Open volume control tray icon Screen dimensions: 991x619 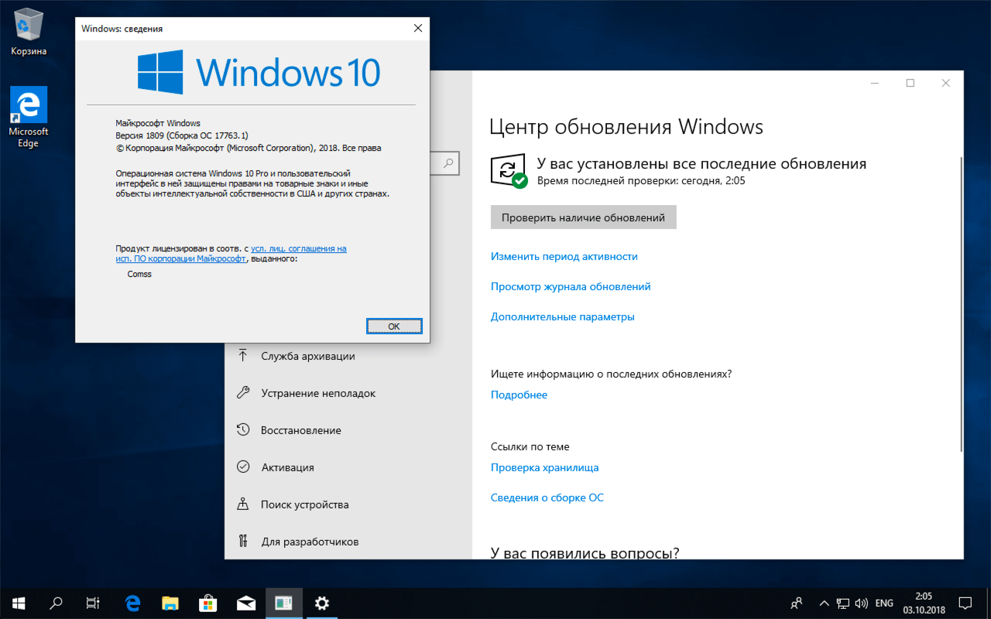pyautogui.click(x=862, y=603)
